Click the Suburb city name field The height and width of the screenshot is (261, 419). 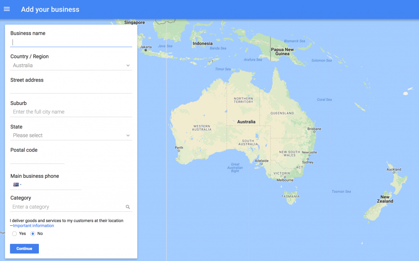pos(71,112)
